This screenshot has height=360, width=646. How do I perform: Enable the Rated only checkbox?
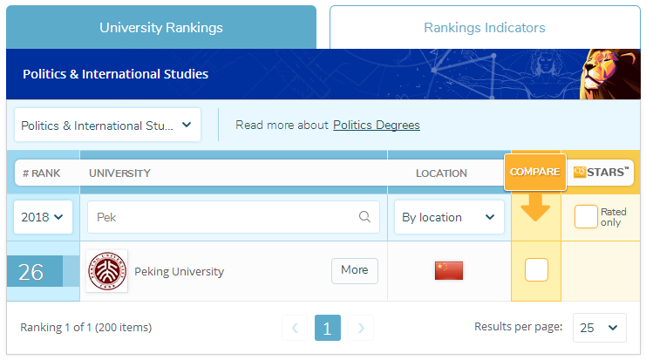point(586,217)
